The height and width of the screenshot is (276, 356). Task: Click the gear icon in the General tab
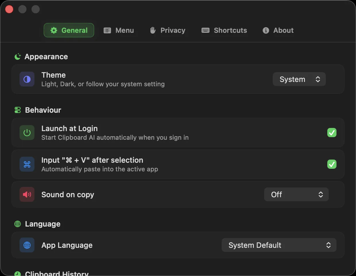[54, 30]
